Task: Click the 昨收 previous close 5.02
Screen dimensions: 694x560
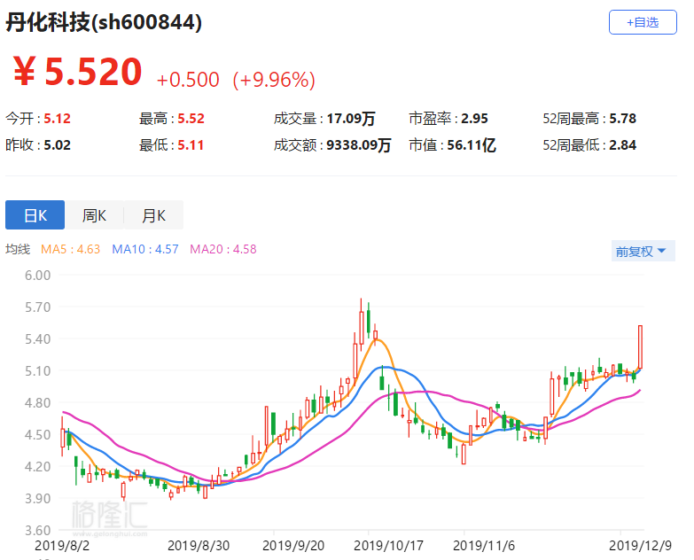Action: [57, 145]
